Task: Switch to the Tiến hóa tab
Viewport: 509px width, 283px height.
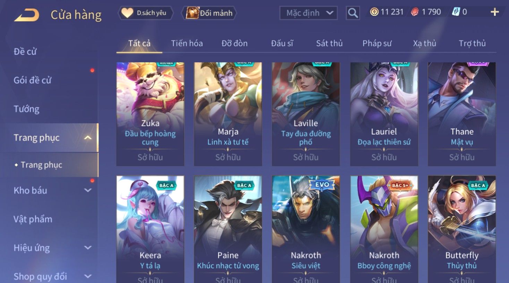Action: [x=187, y=43]
